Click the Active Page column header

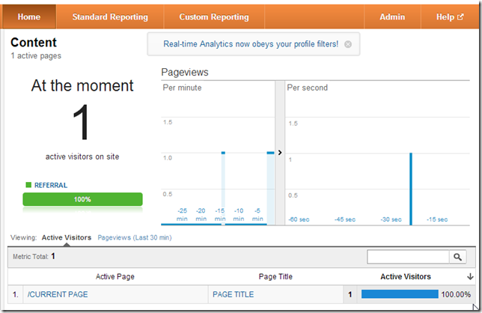pos(115,277)
